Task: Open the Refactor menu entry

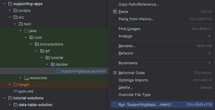Action: coord(162,53)
